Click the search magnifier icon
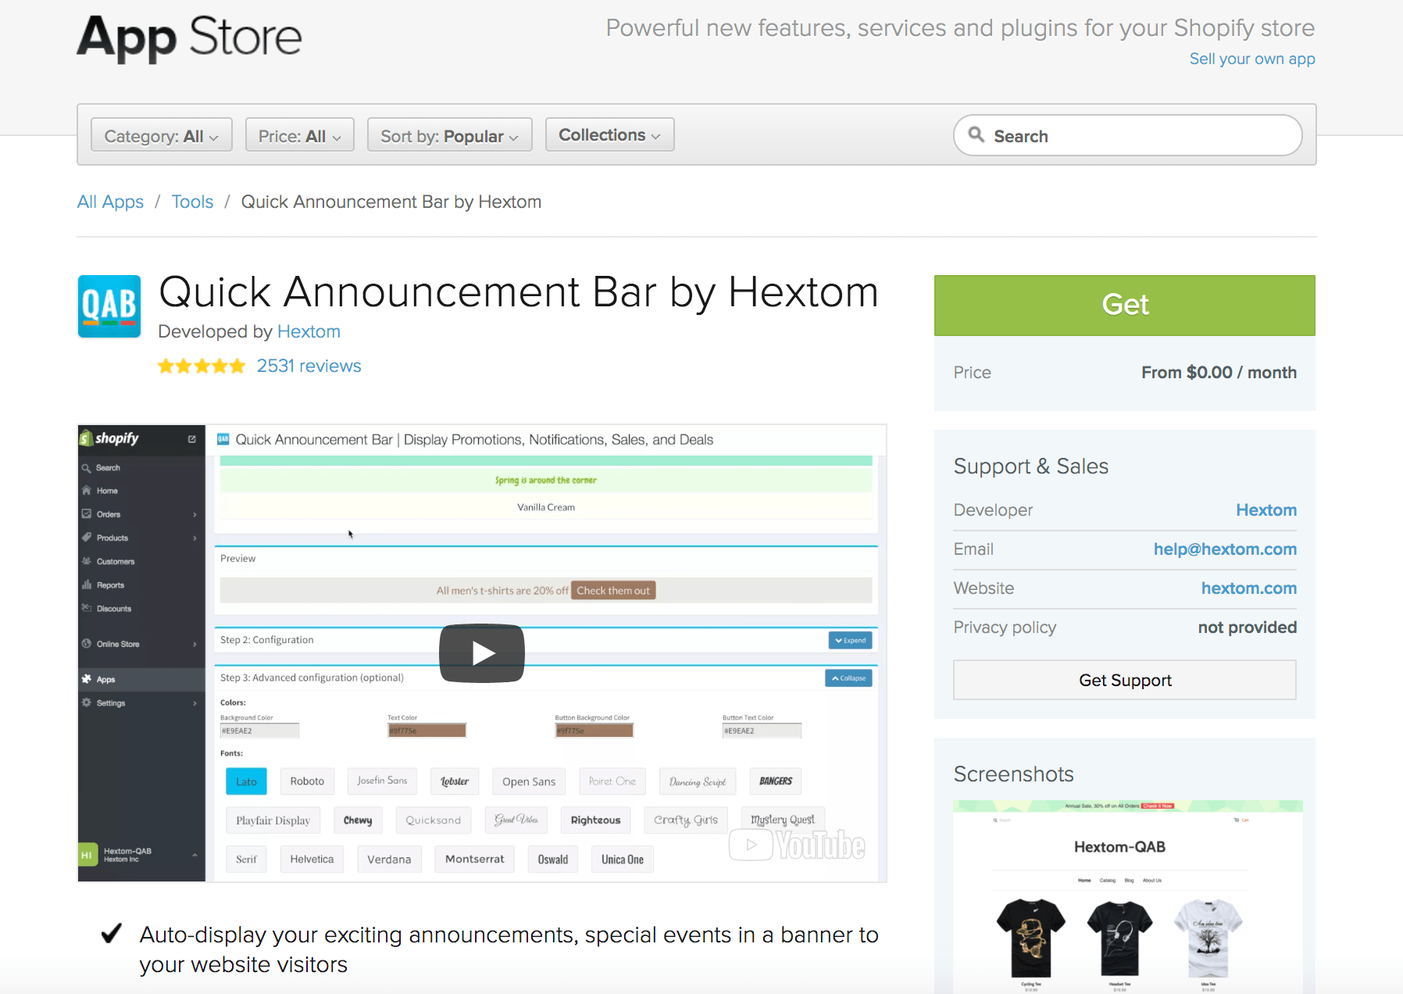This screenshot has width=1403, height=994. (x=976, y=134)
